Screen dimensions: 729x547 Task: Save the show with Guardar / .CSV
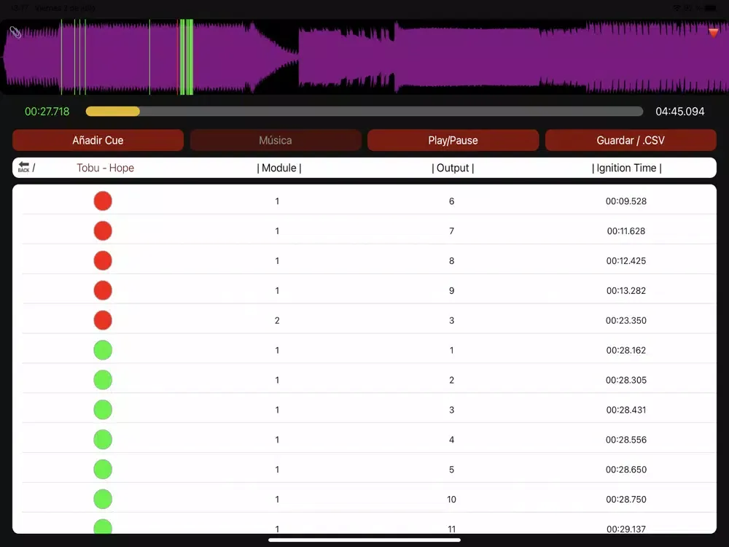point(631,140)
